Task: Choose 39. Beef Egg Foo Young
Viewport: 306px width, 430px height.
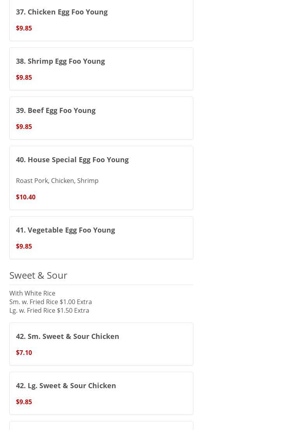Action: (56, 110)
